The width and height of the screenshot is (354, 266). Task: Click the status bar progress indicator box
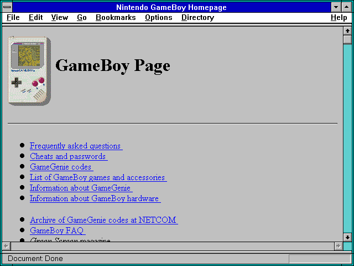coord(320,259)
